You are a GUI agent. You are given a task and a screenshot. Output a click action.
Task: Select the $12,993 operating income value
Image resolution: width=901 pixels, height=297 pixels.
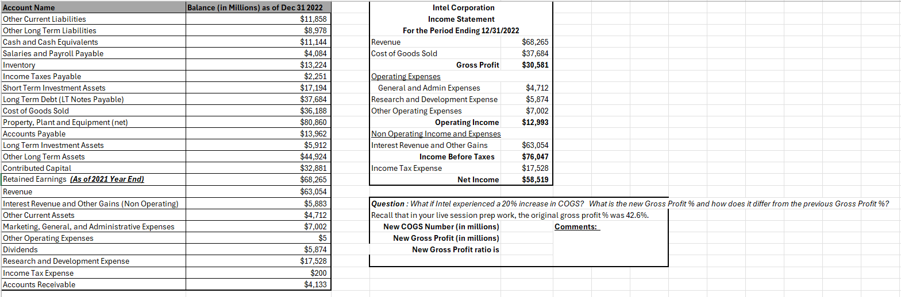tap(535, 122)
